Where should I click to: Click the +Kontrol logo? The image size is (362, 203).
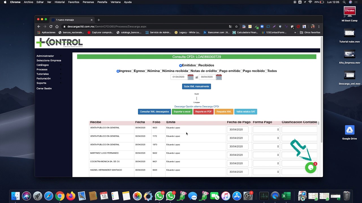pos(60,43)
